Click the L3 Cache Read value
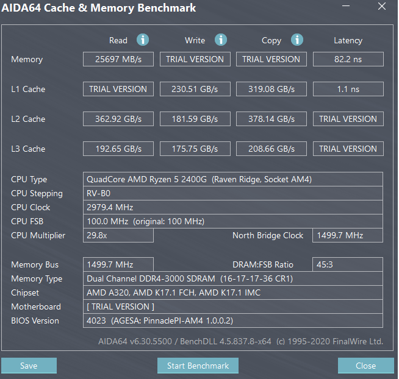 pyautogui.click(x=118, y=149)
